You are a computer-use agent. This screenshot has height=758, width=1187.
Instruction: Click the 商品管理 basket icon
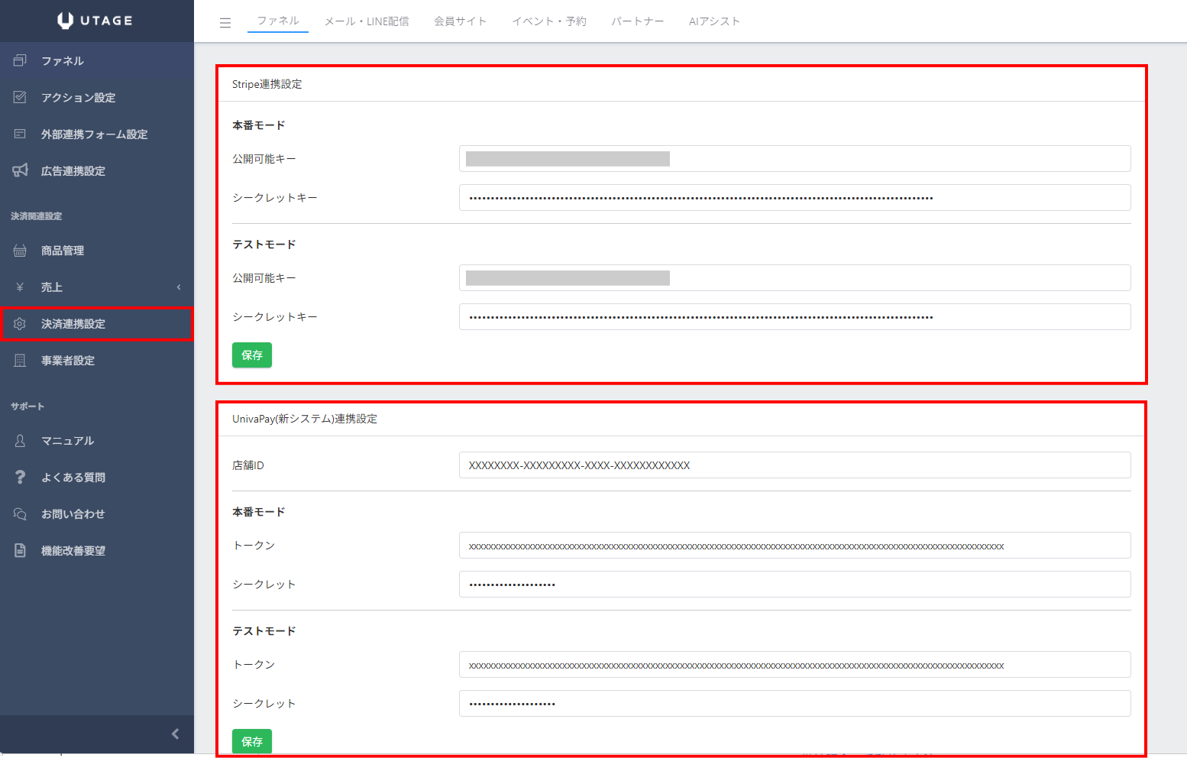(20, 251)
